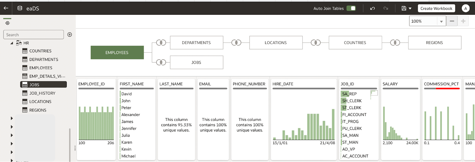
Task: Open the user profile avatar A
Action: coord(465,8)
